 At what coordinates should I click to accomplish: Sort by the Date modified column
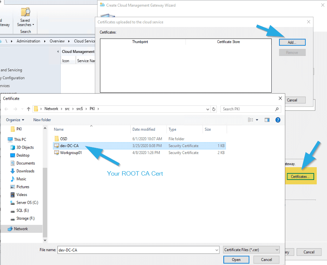tap(144, 129)
